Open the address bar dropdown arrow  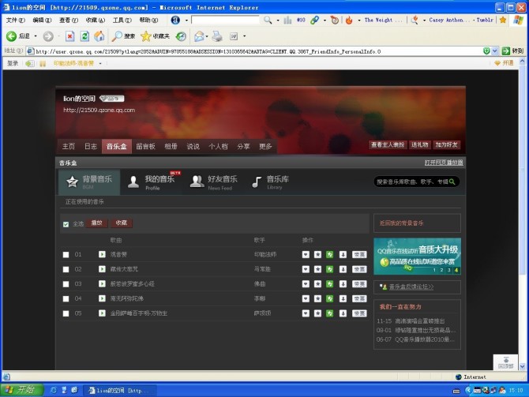(494, 51)
